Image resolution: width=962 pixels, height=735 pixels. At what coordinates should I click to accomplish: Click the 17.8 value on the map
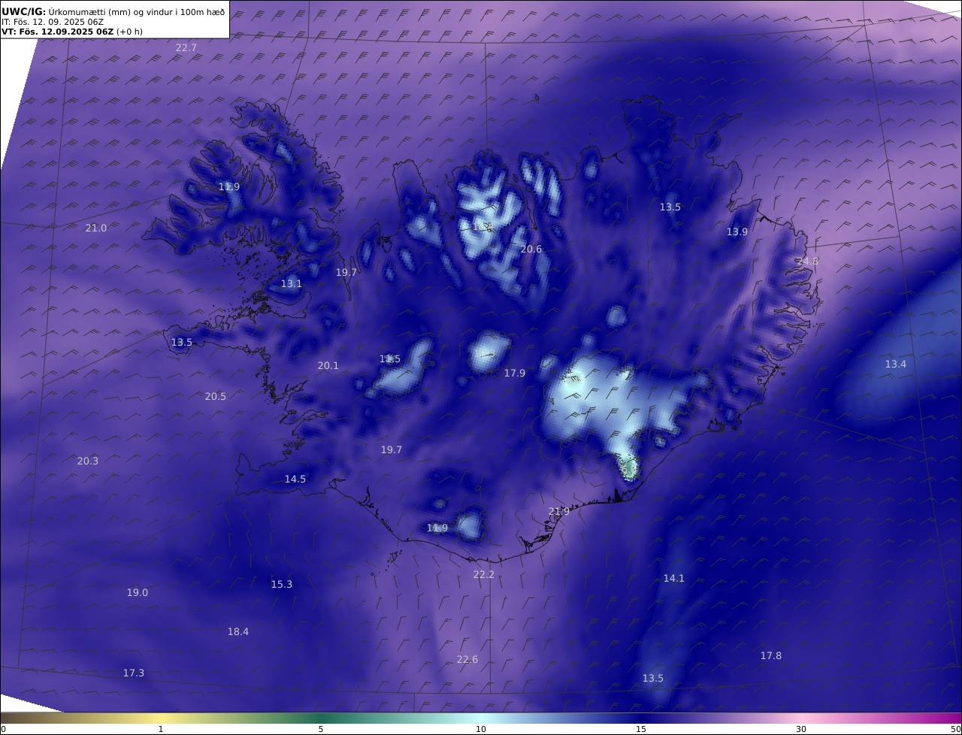771,655
